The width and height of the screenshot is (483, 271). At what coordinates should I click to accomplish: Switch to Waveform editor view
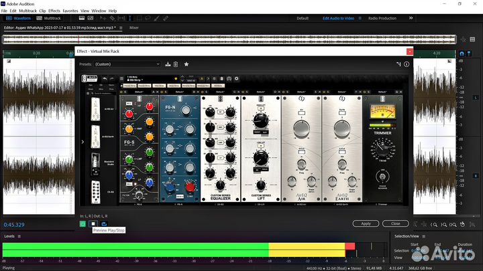(x=19, y=18)
